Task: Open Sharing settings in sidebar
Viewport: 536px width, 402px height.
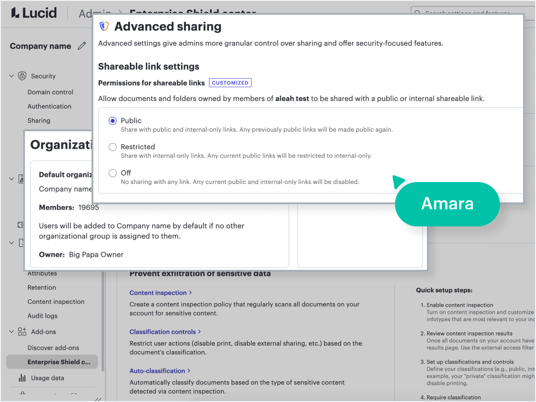Action: (x=39, y=120)
